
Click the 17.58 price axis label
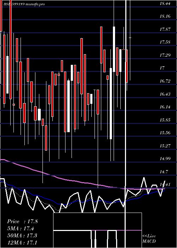[165, 42]
